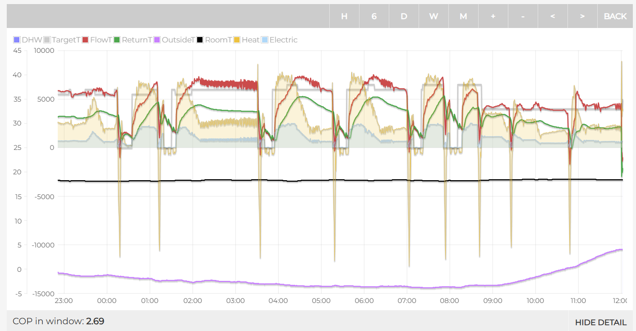Click the purple OutsideT legend swatch
The height and width of the screenshot is (331, 636).
coord(157,40)
